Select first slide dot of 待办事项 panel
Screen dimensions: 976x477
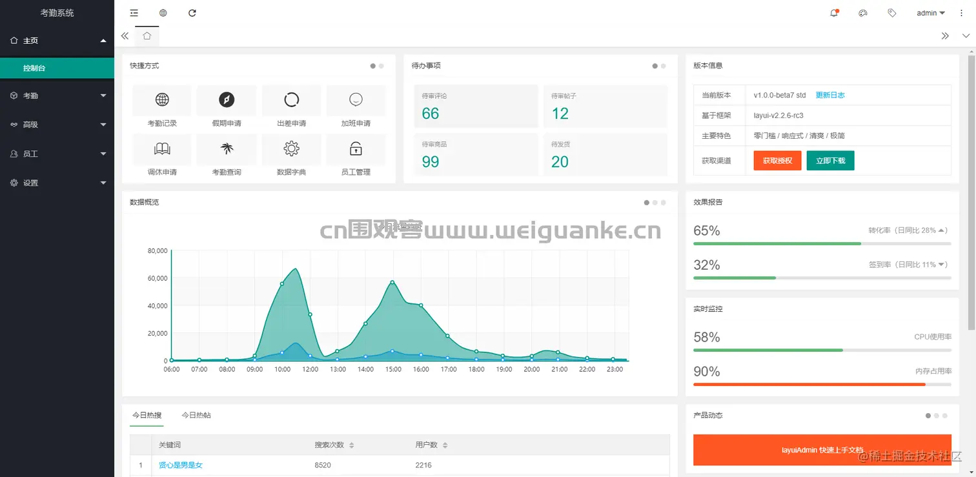[x=655, y=66]
